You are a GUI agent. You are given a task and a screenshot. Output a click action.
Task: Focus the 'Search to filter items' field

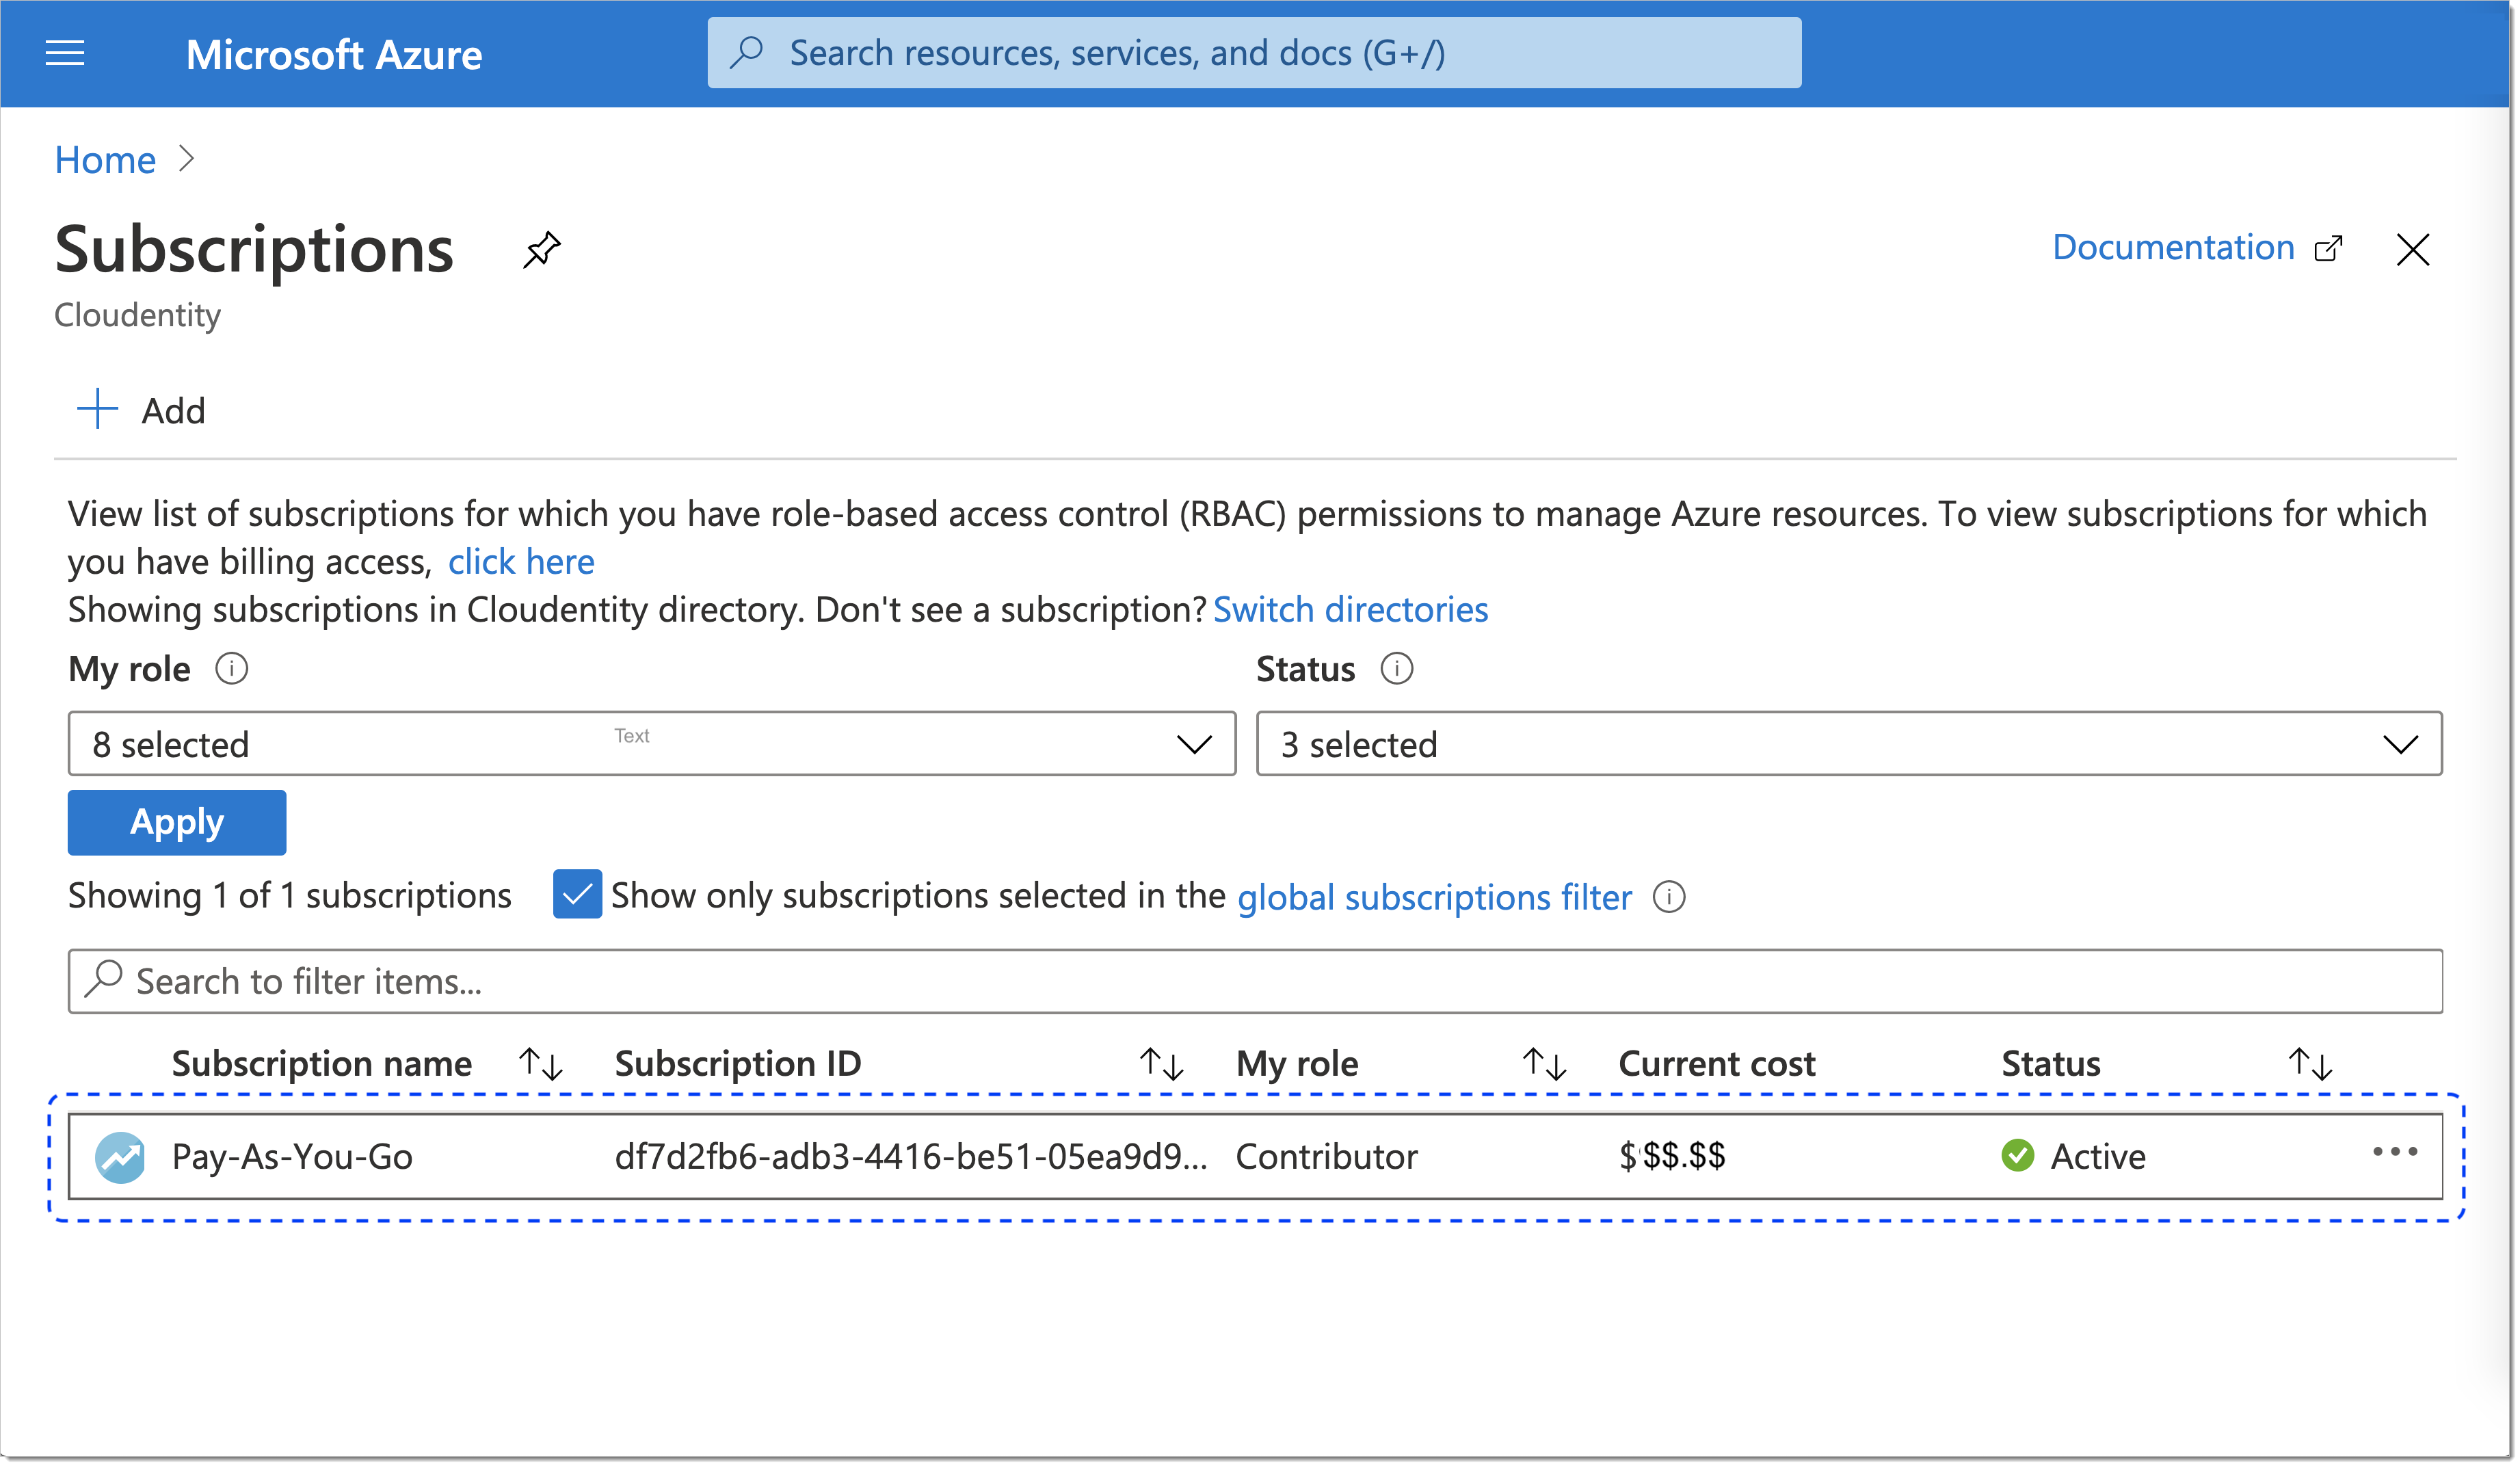1255,981
